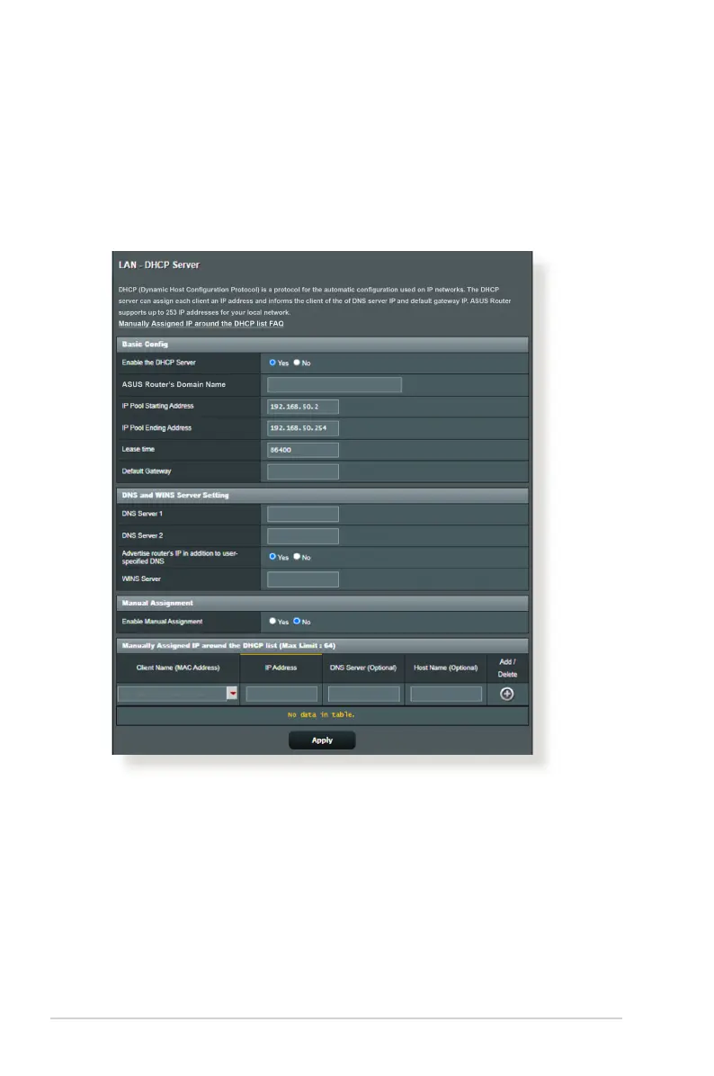Screen dimensions: 714x1076
Task: Click the add entry plus icon
Action: pos(507,694)
